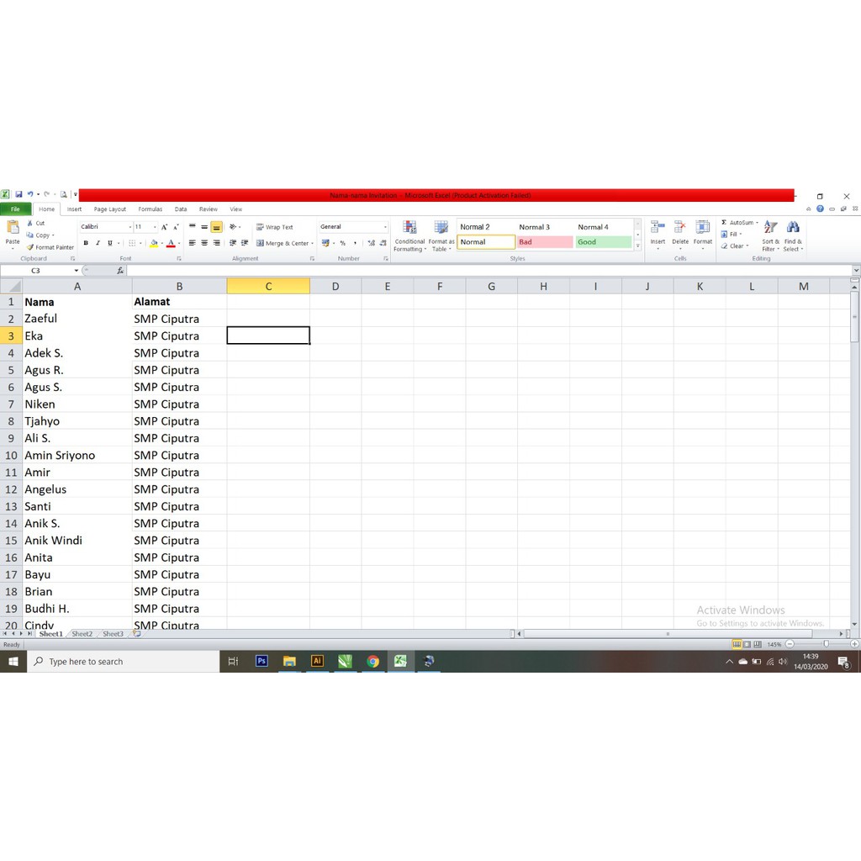Expand the cell styles gallery
The height and width of the screenshot is (861, 861).
[637, 246]
